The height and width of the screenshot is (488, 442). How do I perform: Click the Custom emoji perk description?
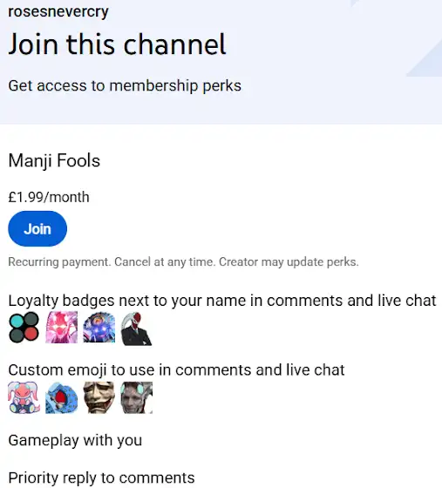pos(176,370)
